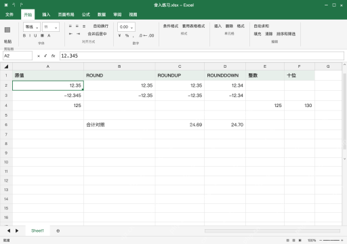Toggle wrap text (自动换行)
This screenshot has width=347, height=244.
tap(101, 26)
